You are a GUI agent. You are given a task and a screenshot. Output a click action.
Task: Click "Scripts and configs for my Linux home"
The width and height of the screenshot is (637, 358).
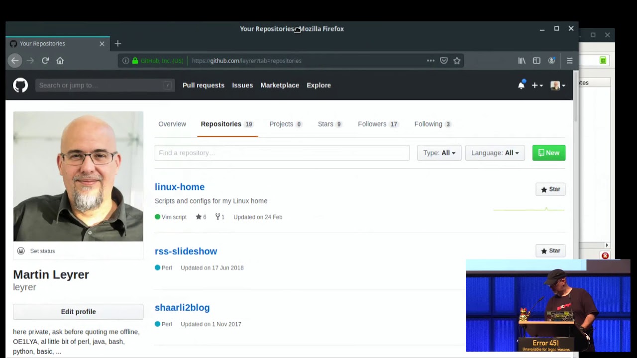[211, 201]
